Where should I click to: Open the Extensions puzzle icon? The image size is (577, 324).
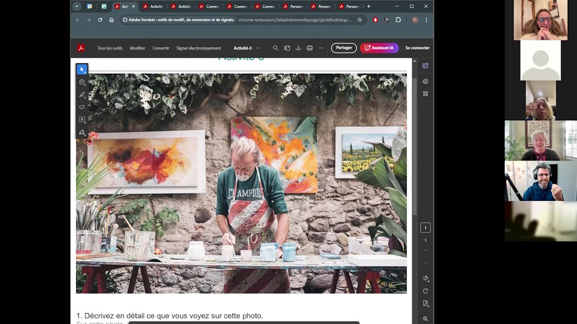click(x=398, y=20)
